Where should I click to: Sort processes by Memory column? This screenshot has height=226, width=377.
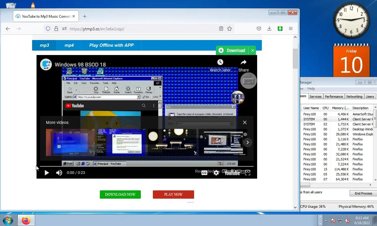[340, 108]
